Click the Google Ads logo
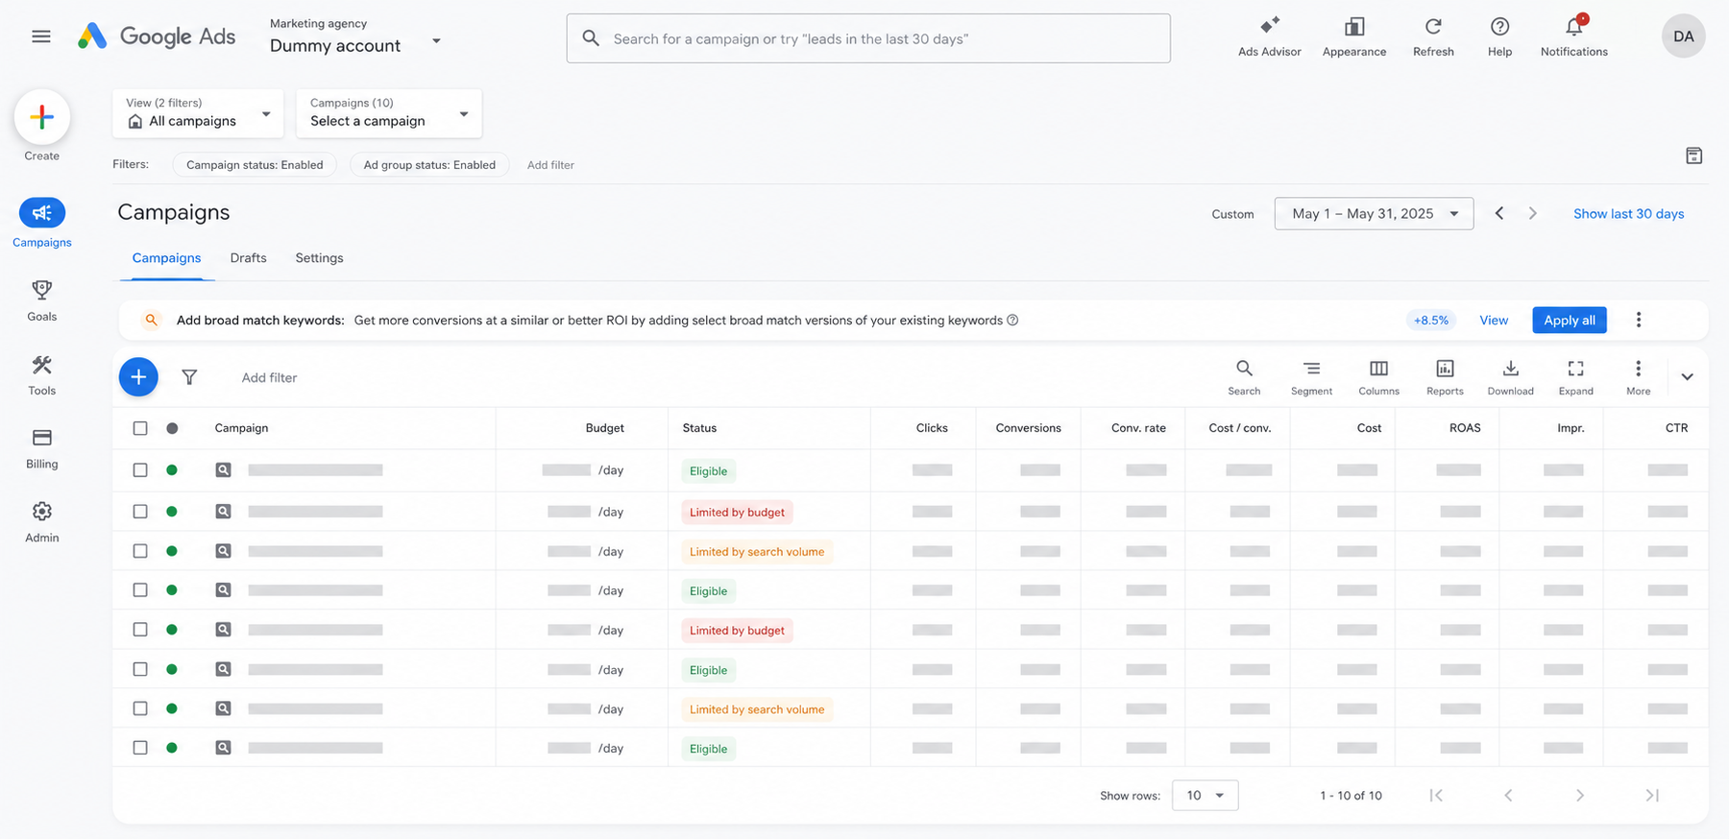1729x839 pixels. tap(157, 36)
